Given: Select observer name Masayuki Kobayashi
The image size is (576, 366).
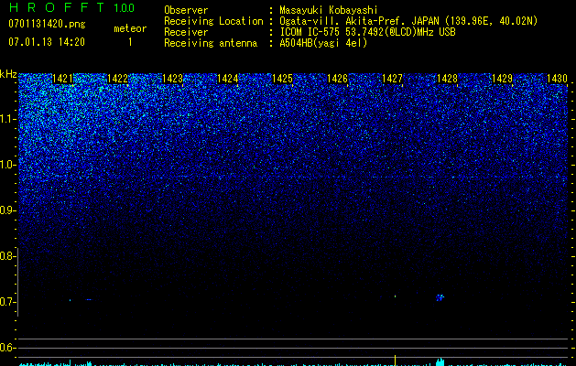Looking at the screenshot, I should pyautogui.click(x=329, y=10).
